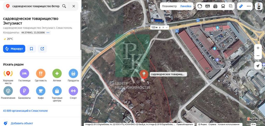Image resolution: width=265 pixels, height=126 pixels.
Task: Toggle public transport bus layer
Action: 223,6
